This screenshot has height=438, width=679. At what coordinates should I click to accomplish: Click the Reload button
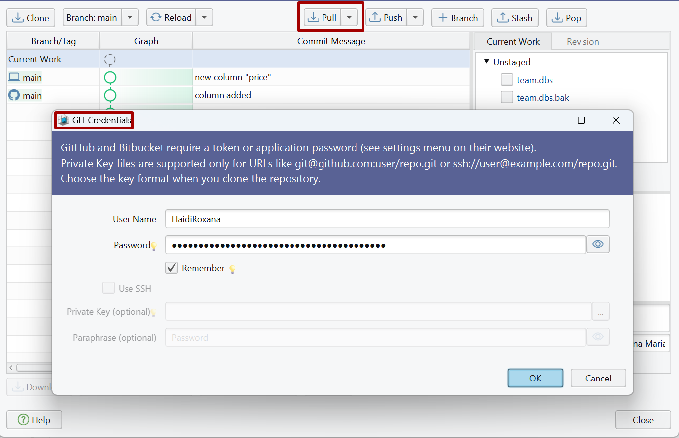pyautogui.click(x=171, y=18)
